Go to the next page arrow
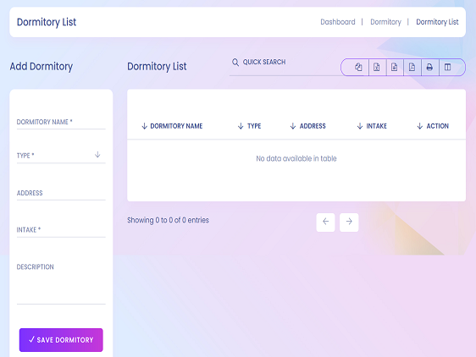Viewport: 476px width, 357px height. tap(349, 222)
